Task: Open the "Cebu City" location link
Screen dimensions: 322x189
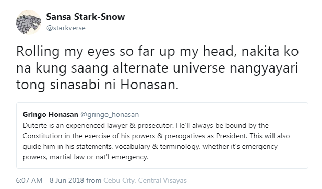Action: [119, 180]
